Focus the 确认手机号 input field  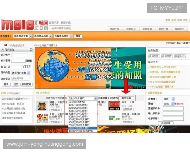click(x=173, y=114)
